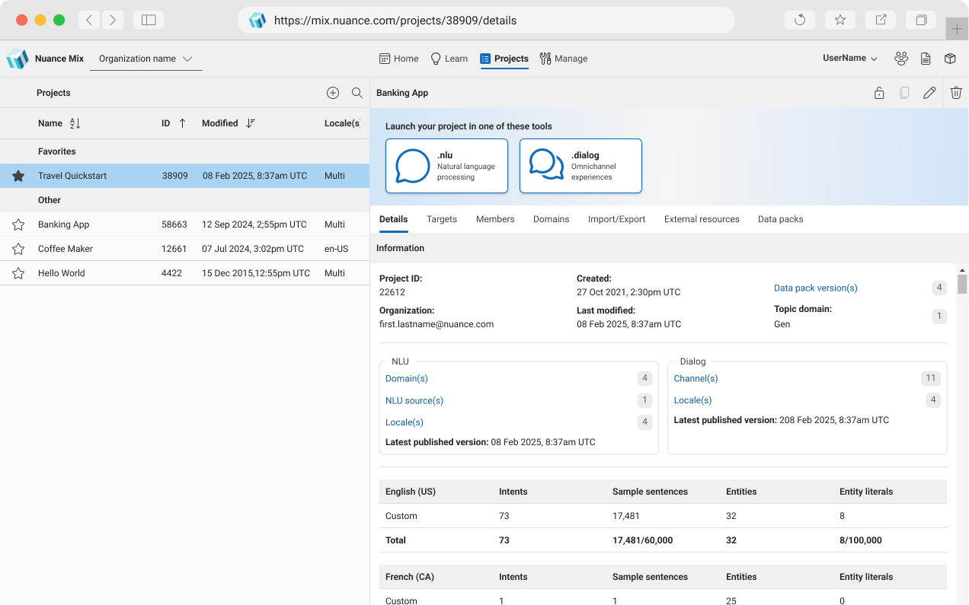
Task: Reload the page with refresh icon
Action: [800, 21]
